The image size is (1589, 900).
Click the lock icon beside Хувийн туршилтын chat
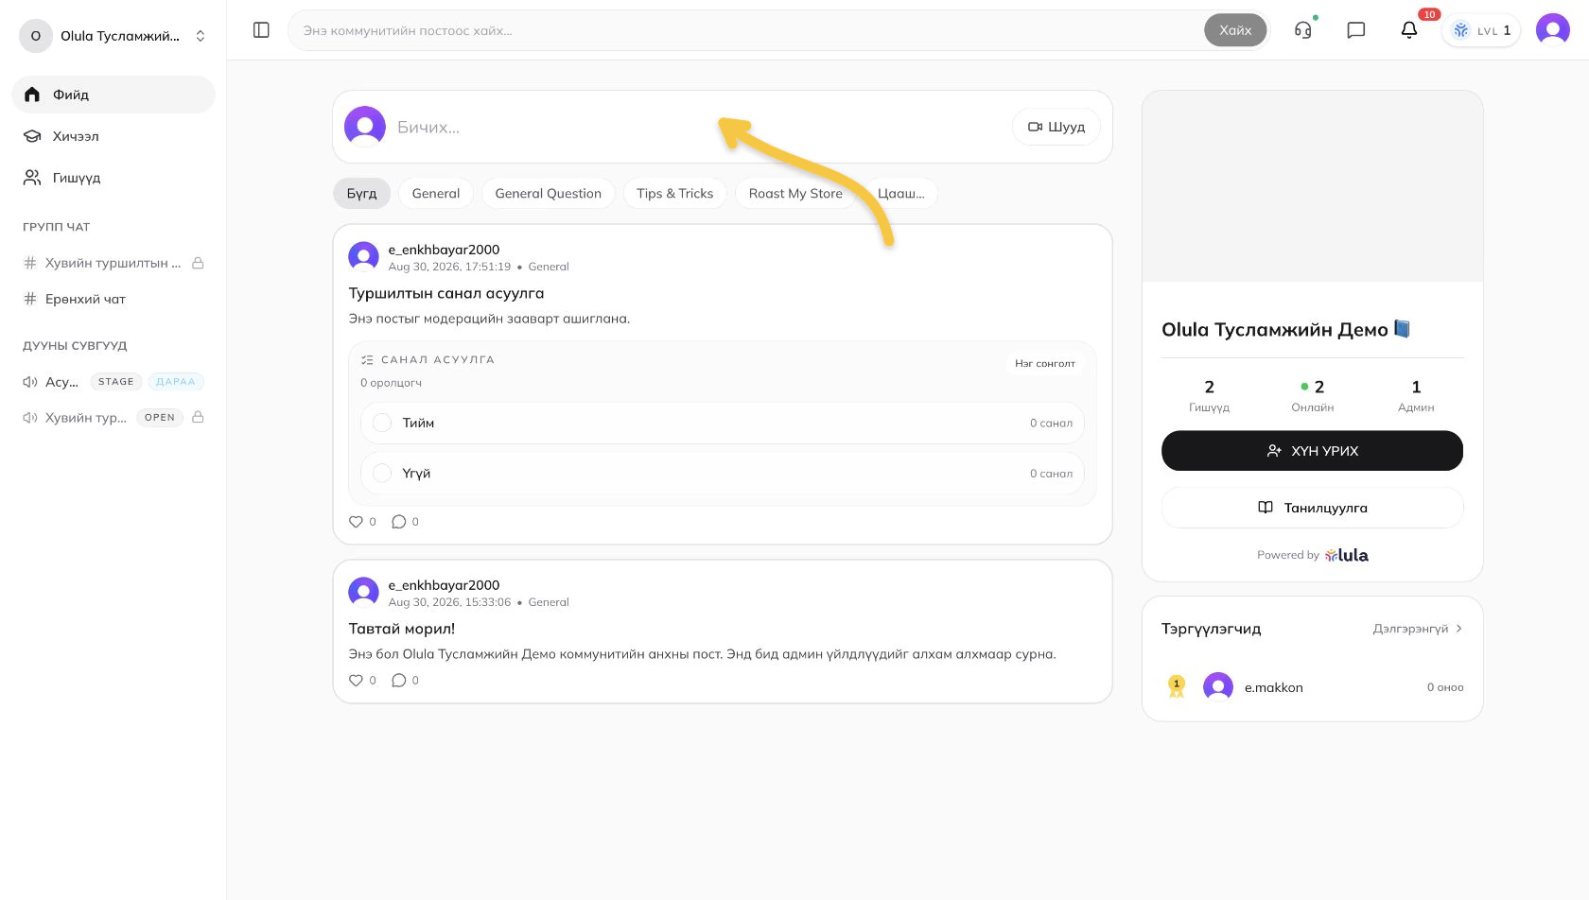pos(198,263)
